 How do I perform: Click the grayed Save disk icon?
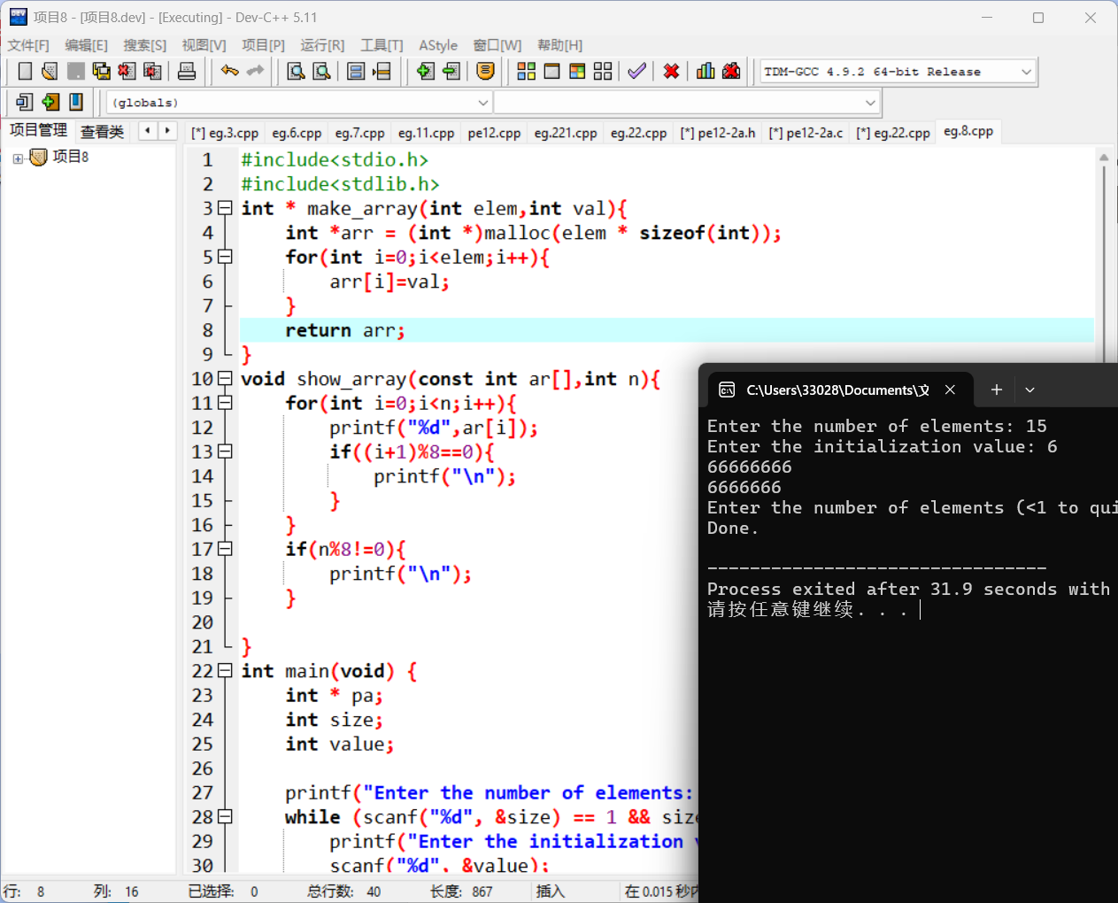[76, 72]
